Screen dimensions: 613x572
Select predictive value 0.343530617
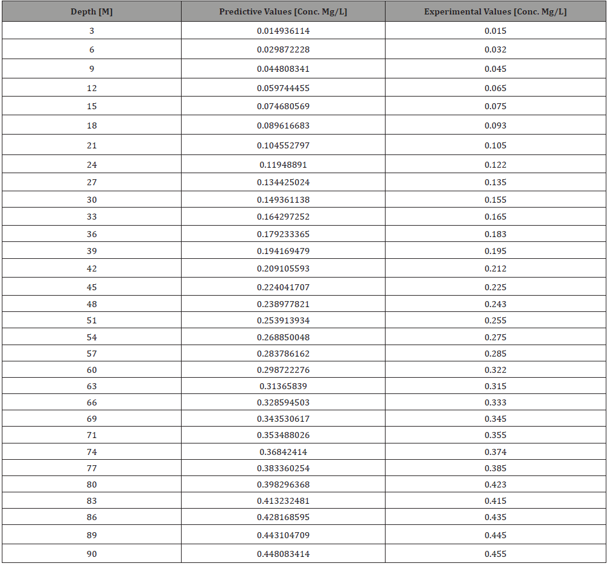pos(283,419)
